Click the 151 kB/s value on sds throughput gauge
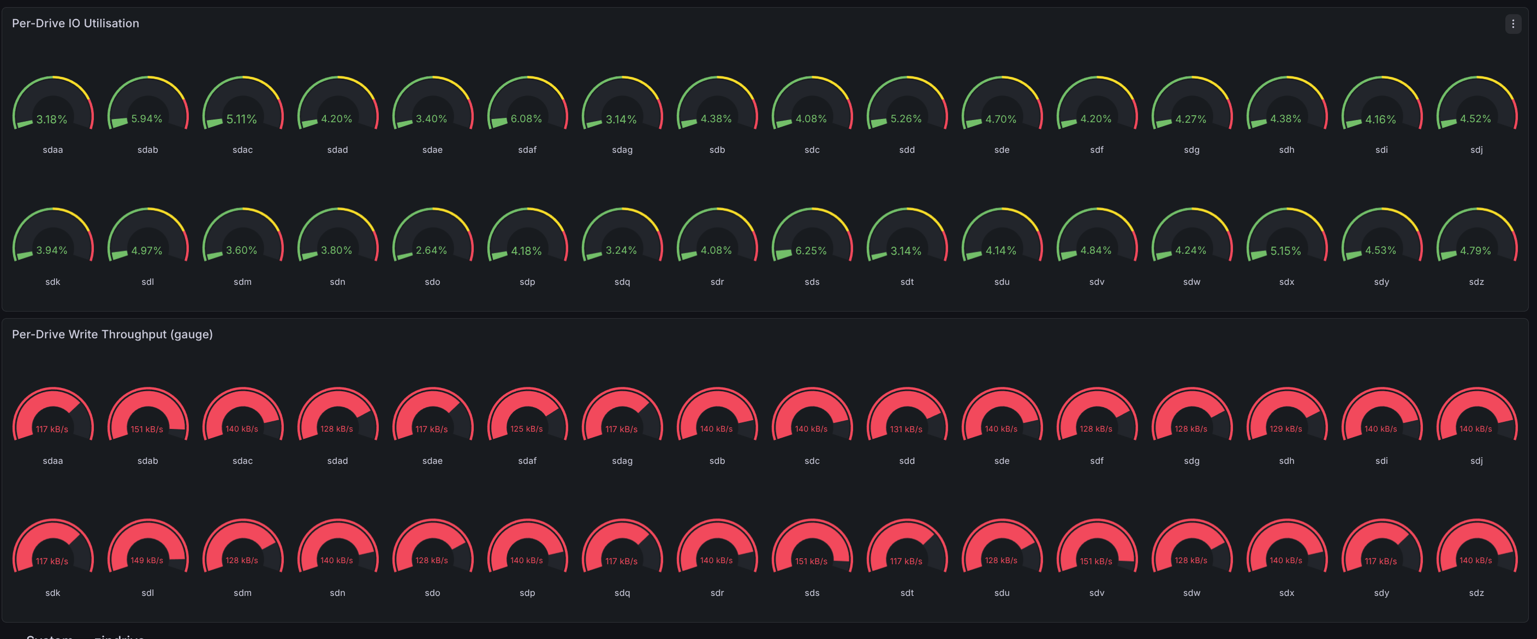This screenshot has height=639, width=1537. [811, 561]
